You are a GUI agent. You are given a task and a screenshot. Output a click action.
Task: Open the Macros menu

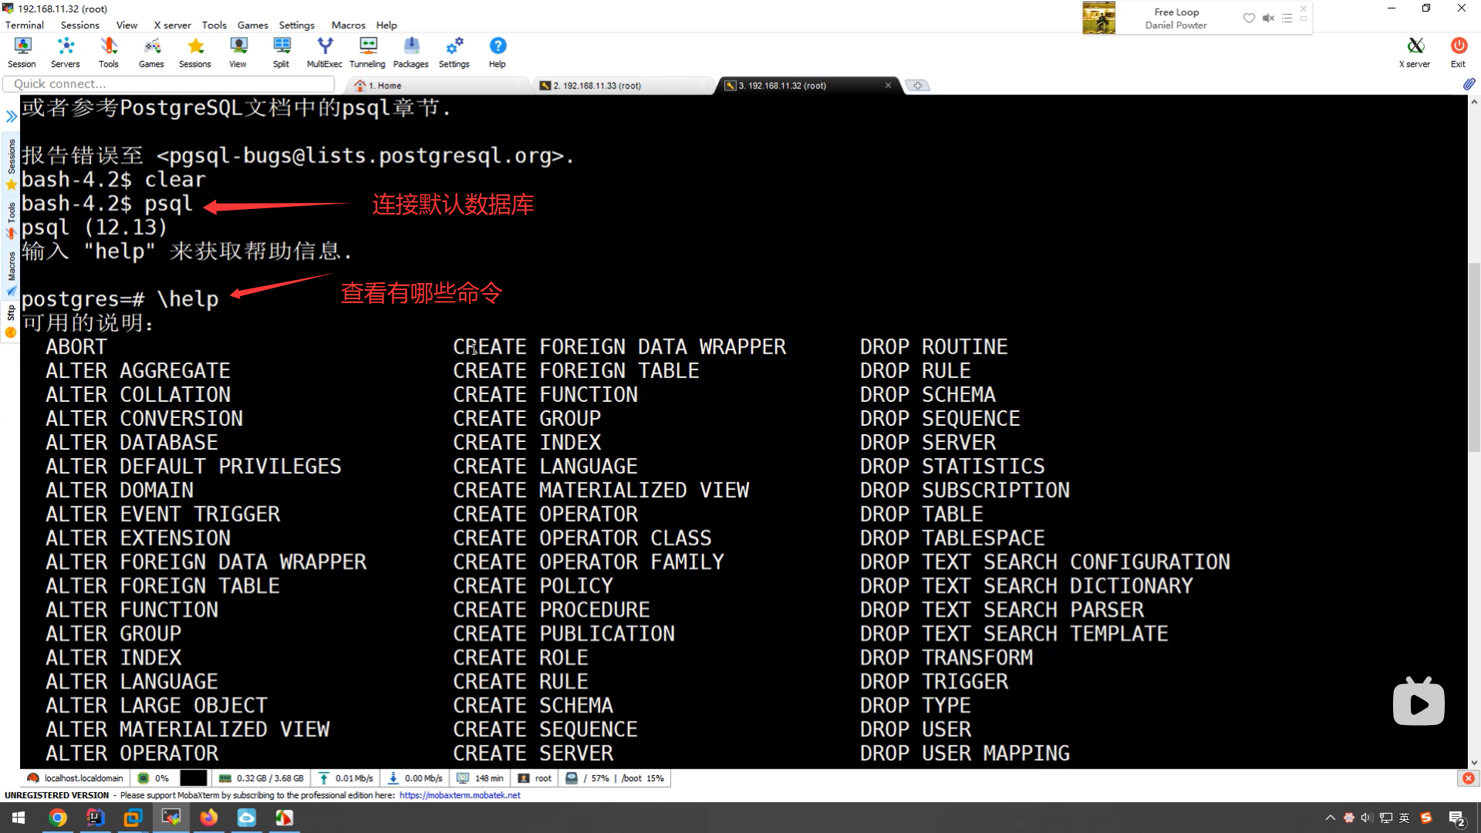[x=348, y=25]
